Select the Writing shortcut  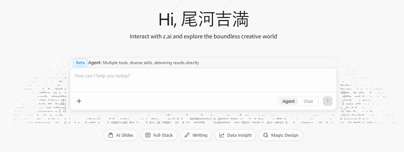(196, 135)
